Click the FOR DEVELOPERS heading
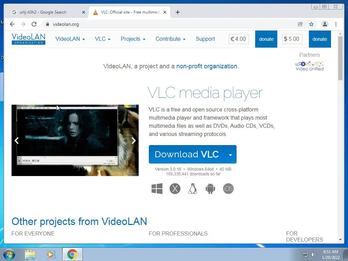Image resolution: width=348 pixels, height=261 pixels. click(304, 237)
